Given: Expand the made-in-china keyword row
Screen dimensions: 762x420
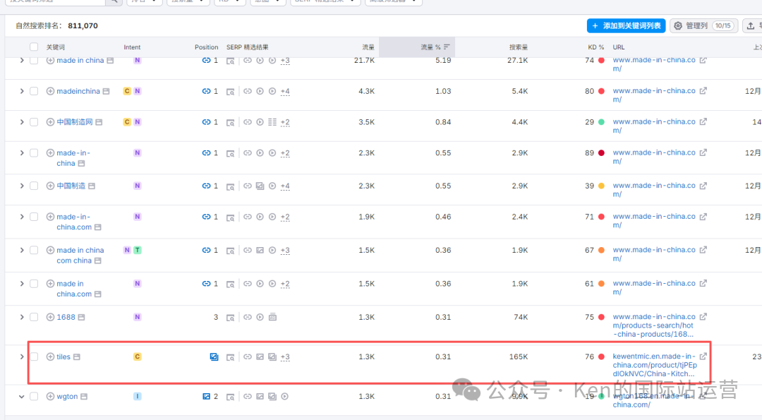Looking at the screenshot, I should [x=21, y=153].
